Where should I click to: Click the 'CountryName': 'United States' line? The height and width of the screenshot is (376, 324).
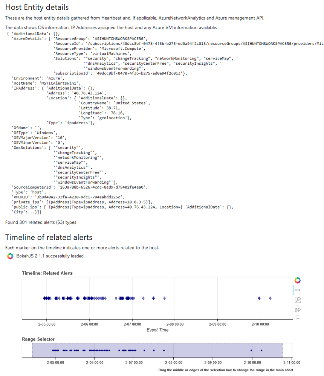point(115,103)
